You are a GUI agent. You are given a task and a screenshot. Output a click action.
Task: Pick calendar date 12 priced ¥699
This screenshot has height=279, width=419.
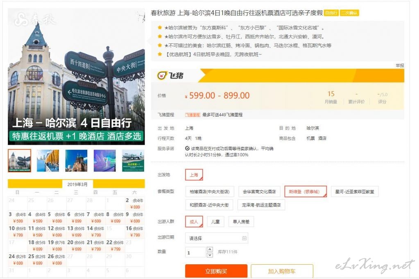click(x=57, y=232)
